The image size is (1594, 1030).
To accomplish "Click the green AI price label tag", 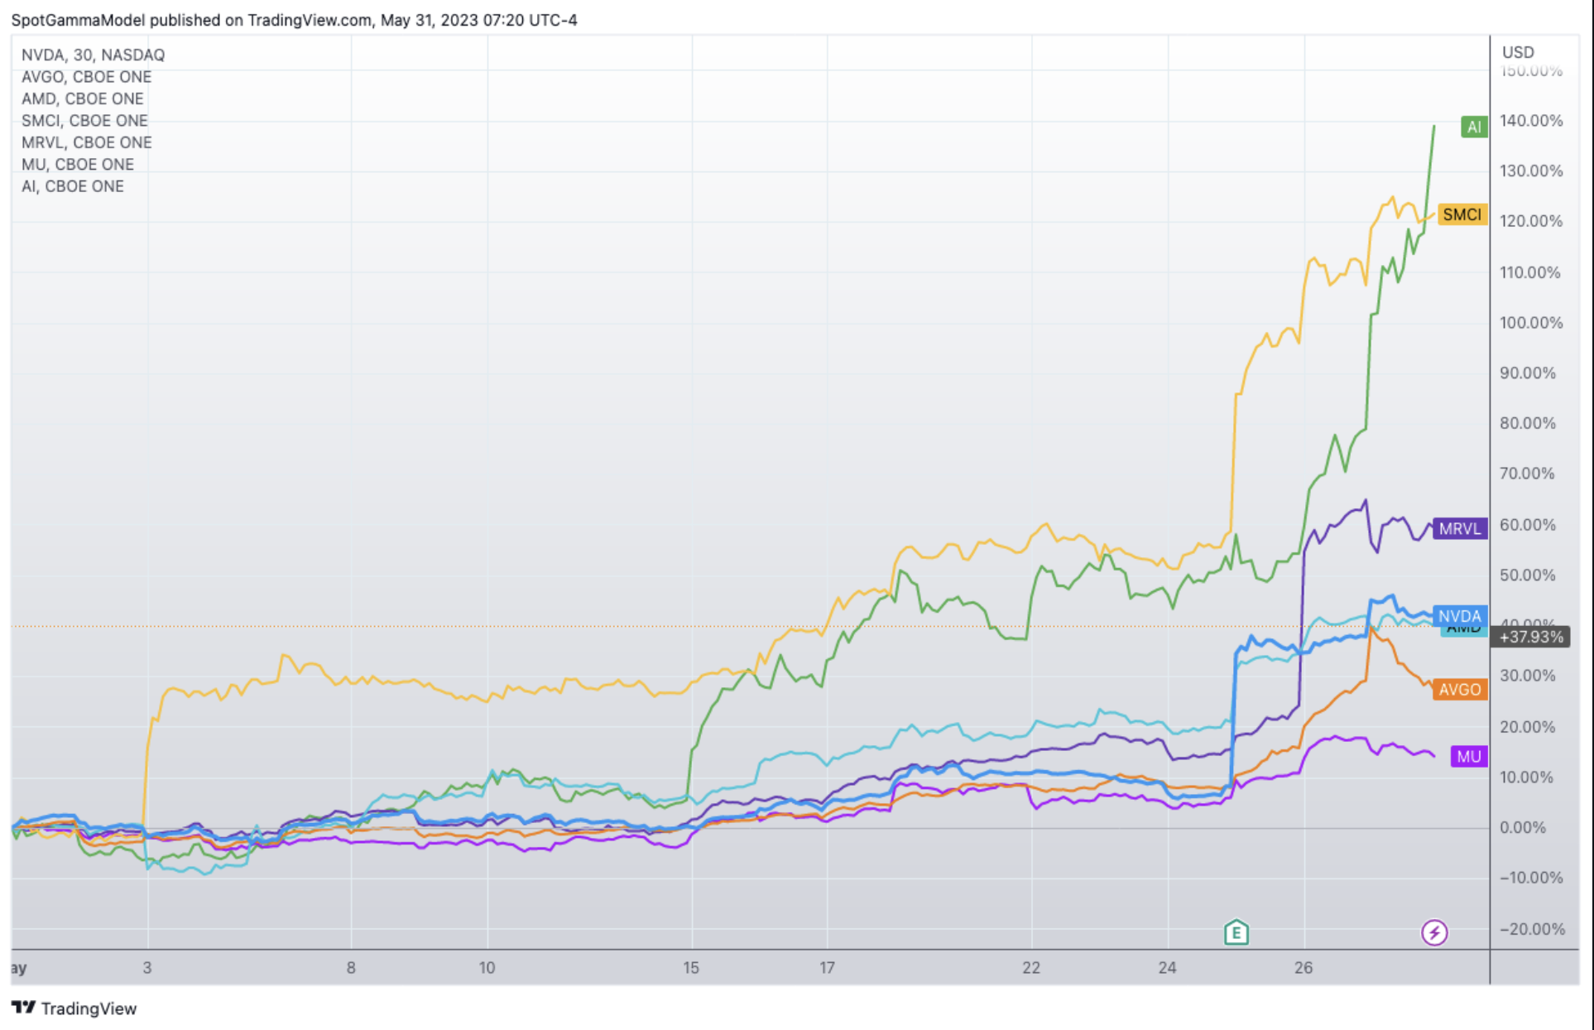I will [1474, 127].
